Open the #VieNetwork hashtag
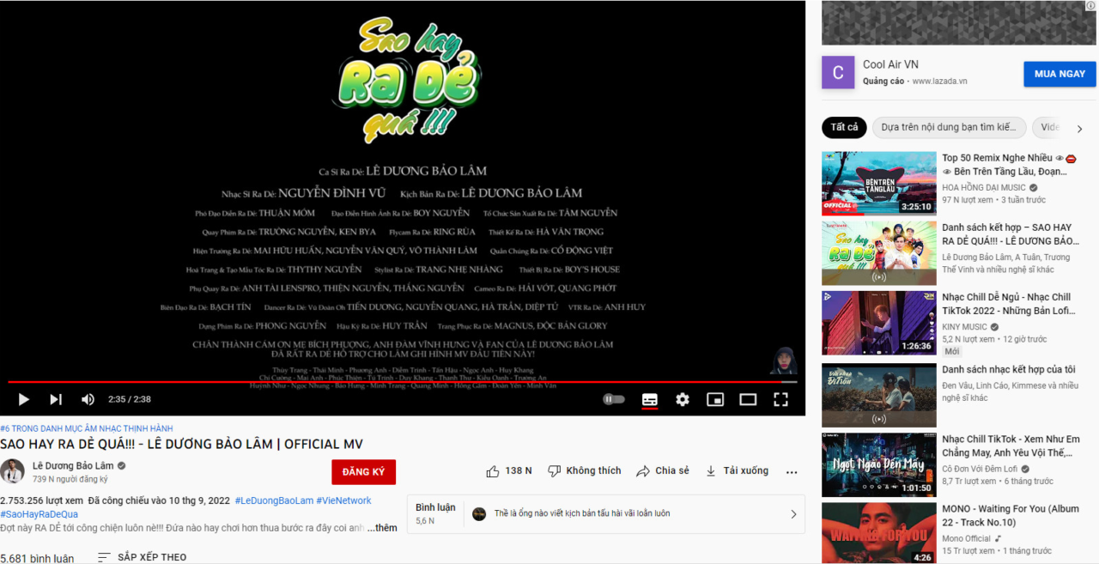This screenshot has height=564, width=1099. (x=343, y=500)
